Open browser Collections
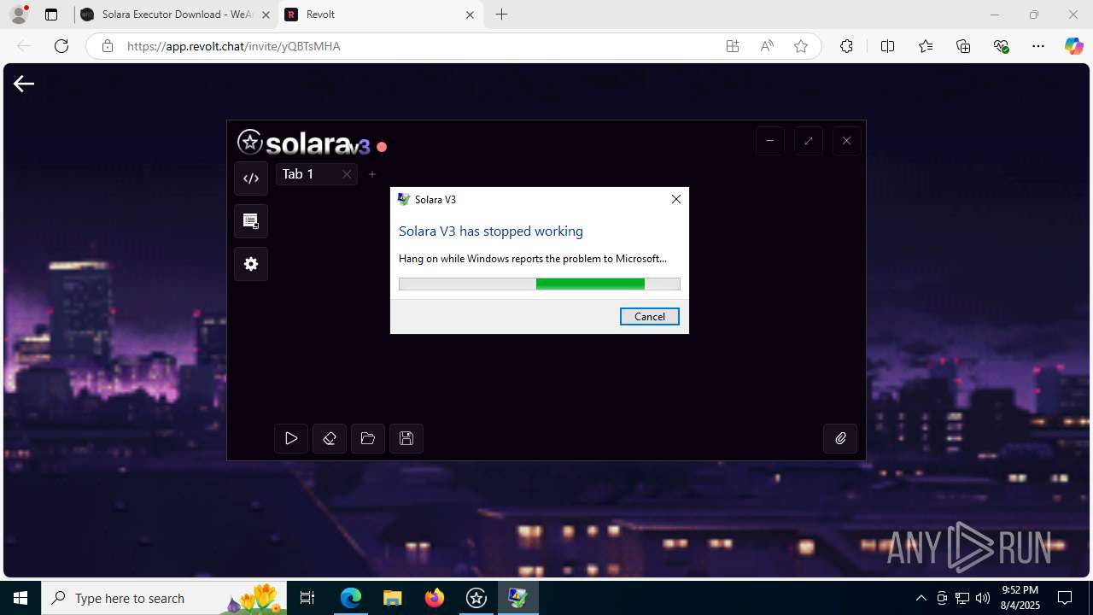This screenshot has height=615, width=1093. pyautogui.click(x=963, y=46)
